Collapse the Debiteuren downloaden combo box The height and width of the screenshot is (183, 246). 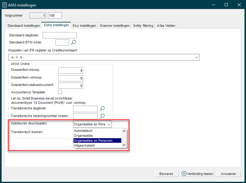[109, 124]
